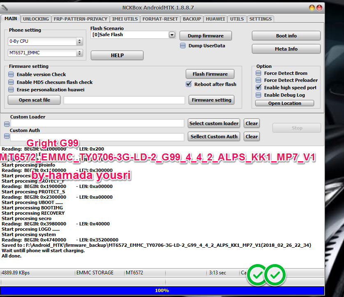This screenshot has width=344, height=297.
Task: Select the MAIN tab
Action: click(x=11, y=19)
